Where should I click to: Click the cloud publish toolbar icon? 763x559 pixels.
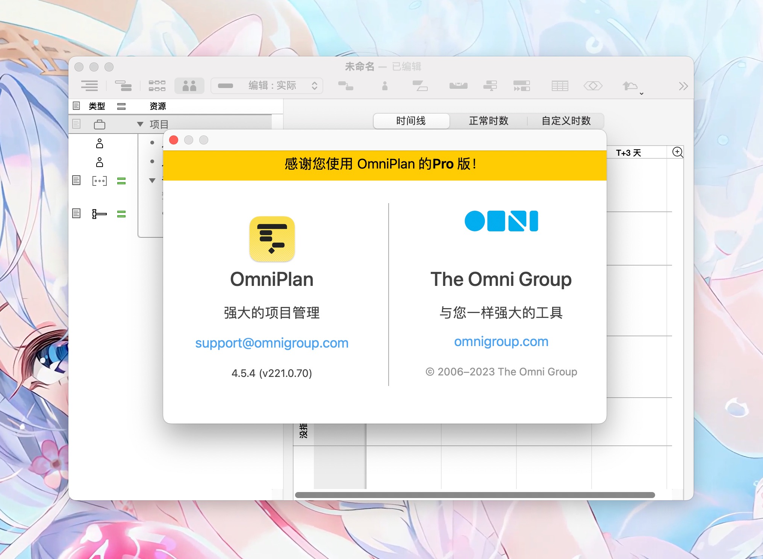click(630, 86)
